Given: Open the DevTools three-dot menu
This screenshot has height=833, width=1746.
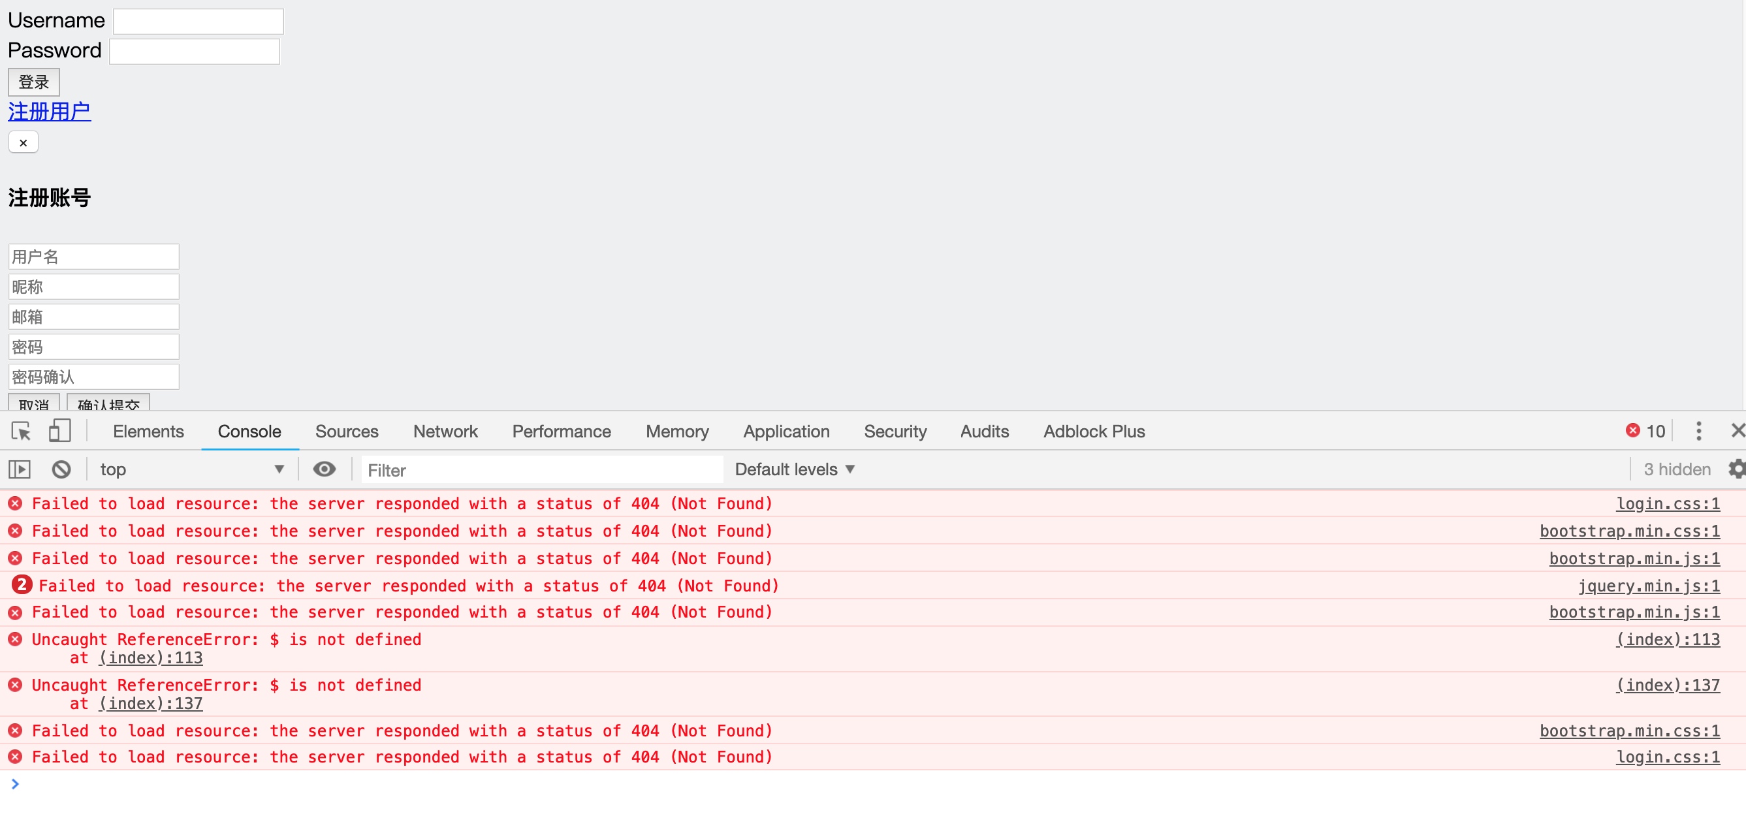Looking at the screenshot, I should tap(1698, 431).
